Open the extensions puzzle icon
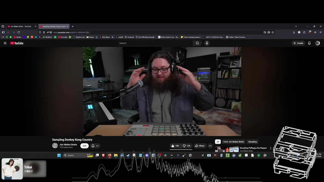Screen dimensions: 324x182 pyautogui.click(x=304, y=32)
